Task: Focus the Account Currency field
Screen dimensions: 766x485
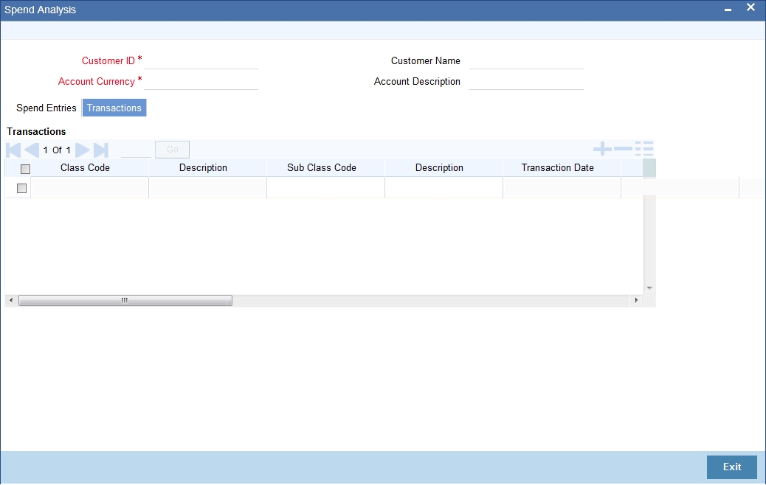Action: 201,82
